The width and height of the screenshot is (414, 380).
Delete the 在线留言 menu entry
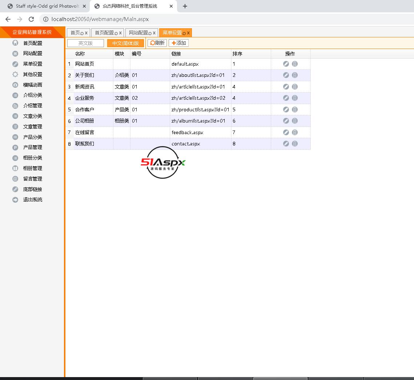pyautogui.click(x=295, y=132)
